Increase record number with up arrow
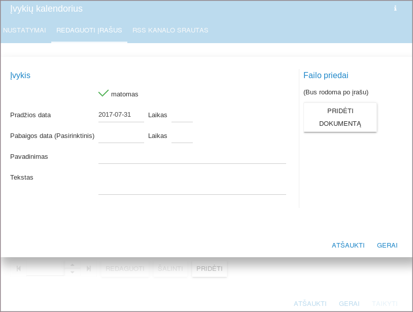This screenshot has width=413, height=312. click(73, 265)
